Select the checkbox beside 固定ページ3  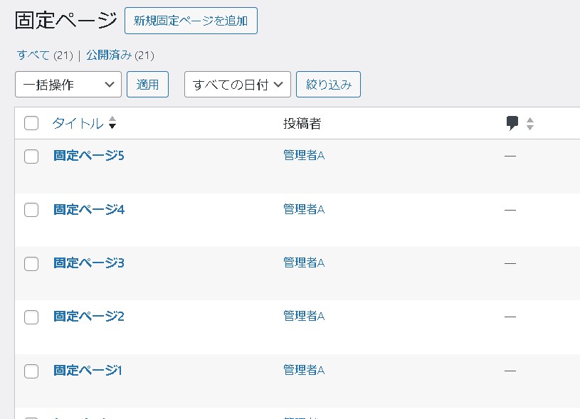tap(31, 264)
